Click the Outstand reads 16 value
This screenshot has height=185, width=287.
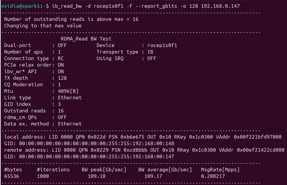[x=61, y=111]
